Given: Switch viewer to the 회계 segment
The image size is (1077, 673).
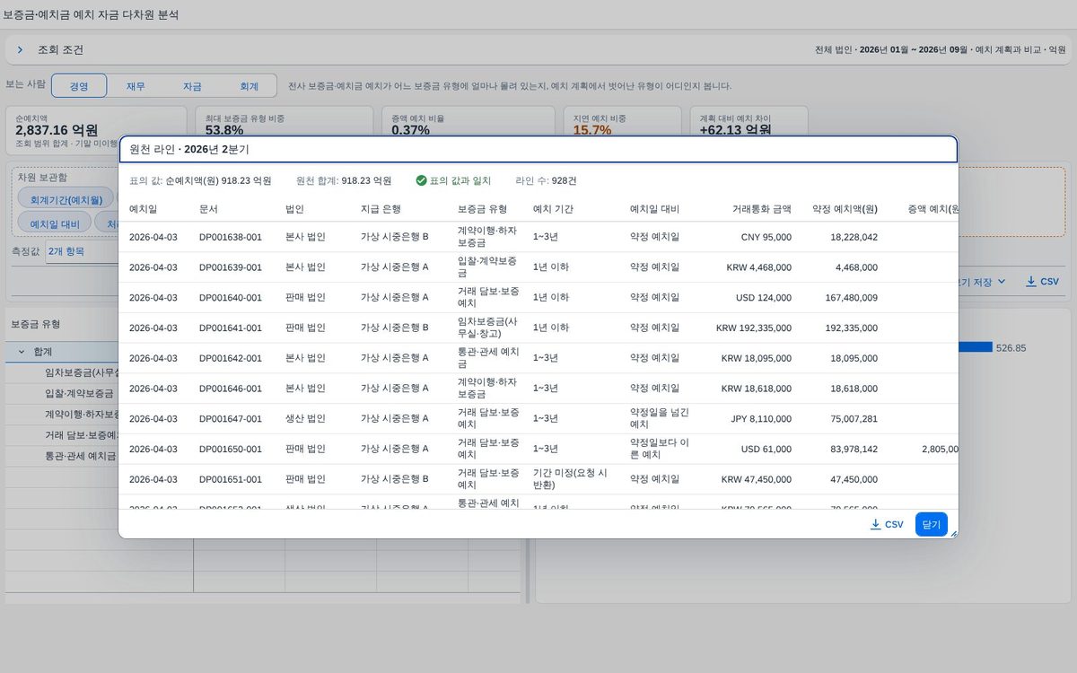Looking at the screenshot, I should [x=249, y=86].
